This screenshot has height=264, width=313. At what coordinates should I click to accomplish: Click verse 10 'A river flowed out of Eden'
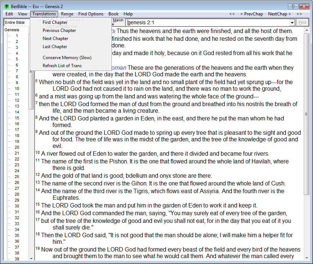pos(153,153)
